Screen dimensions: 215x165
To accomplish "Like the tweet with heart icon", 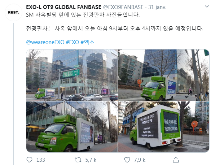I will tap(127, 160).
